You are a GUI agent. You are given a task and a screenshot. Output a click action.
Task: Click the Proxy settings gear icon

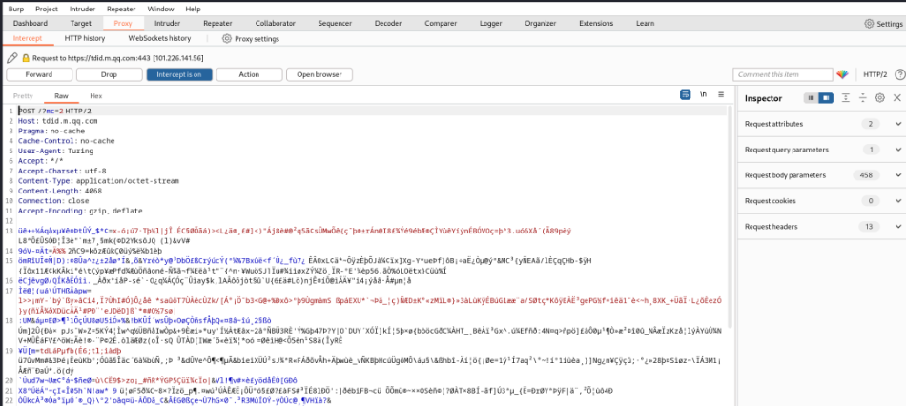point(227,39)
